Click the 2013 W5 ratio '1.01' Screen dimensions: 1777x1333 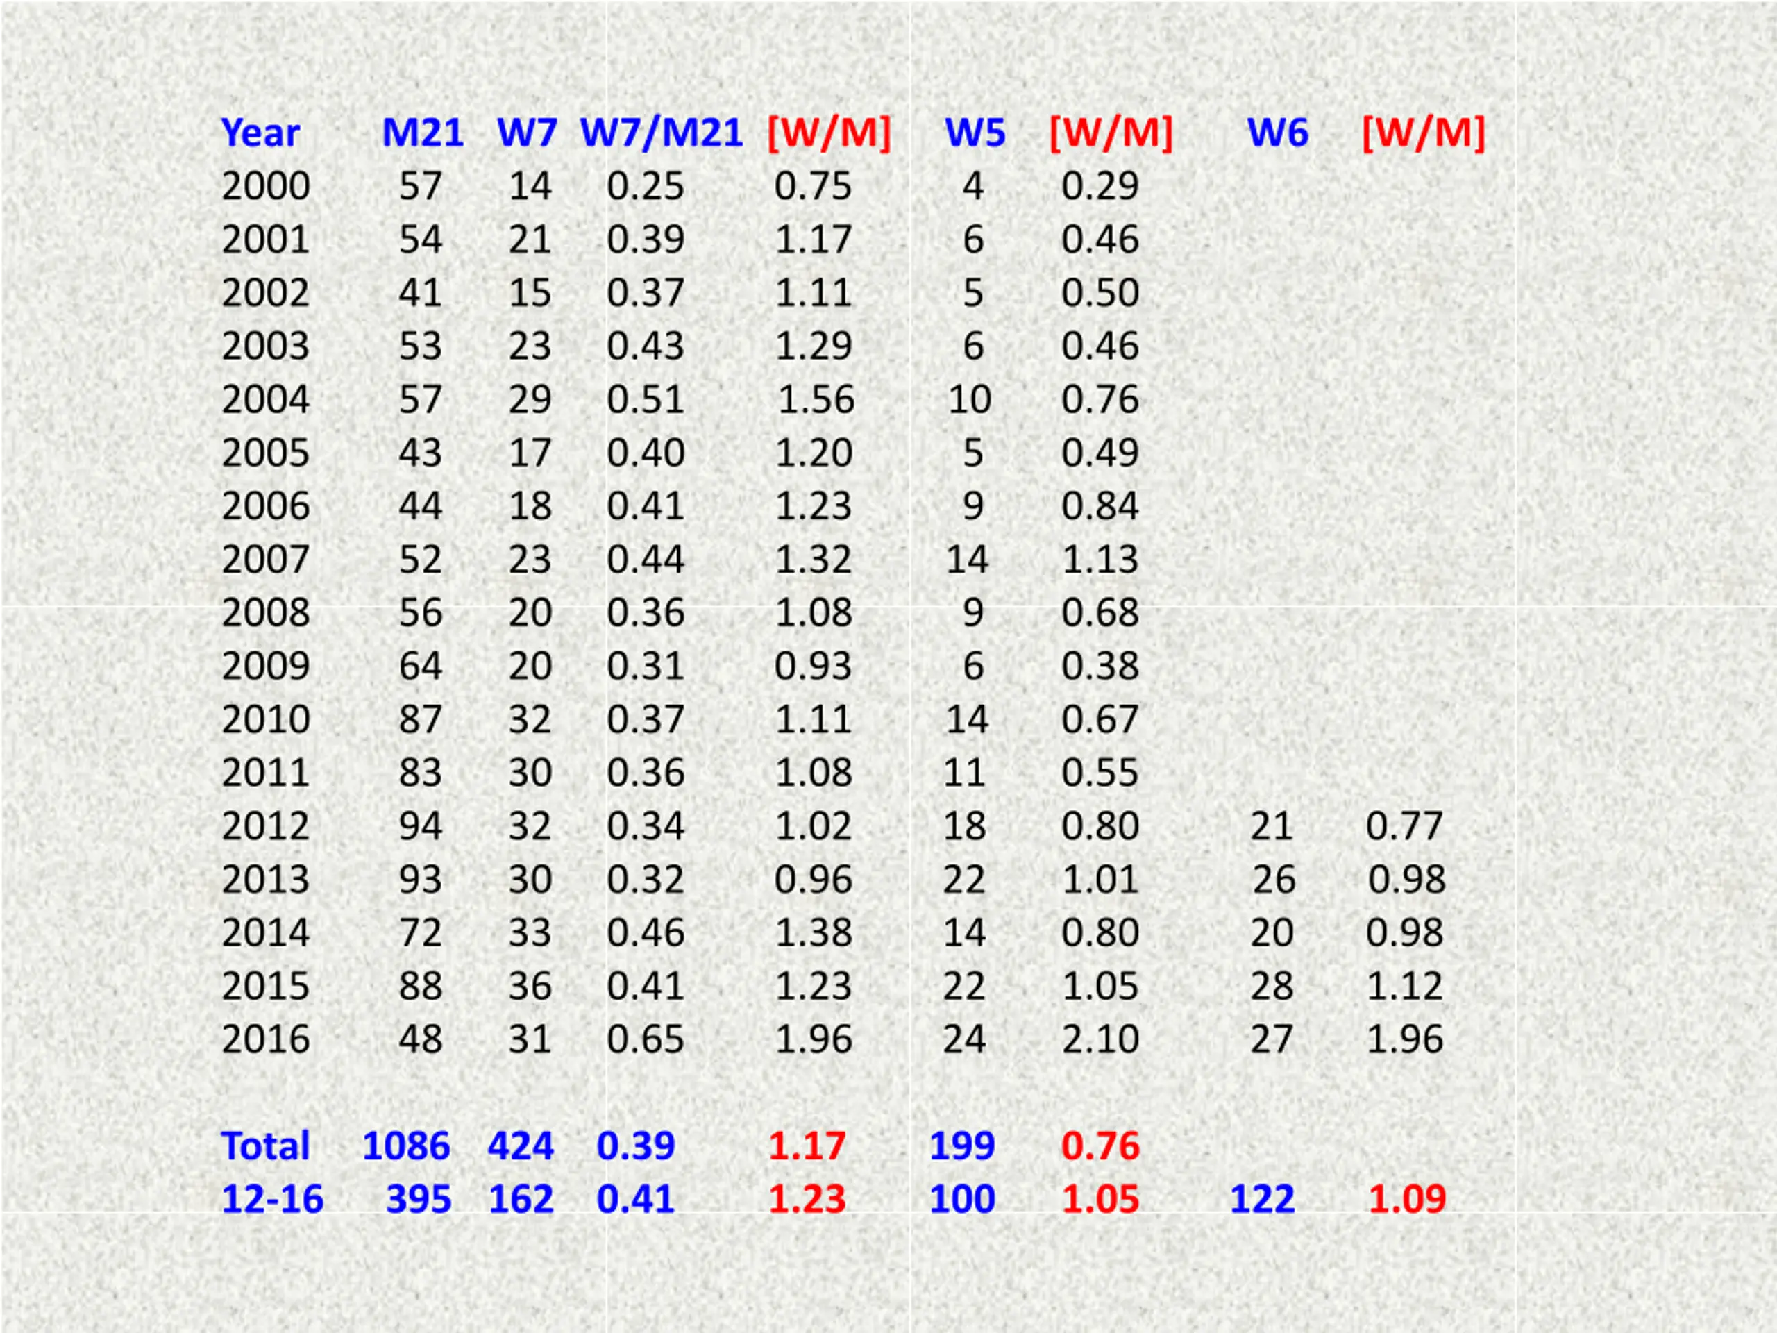pyautogui.click(x=1101, y=879)
